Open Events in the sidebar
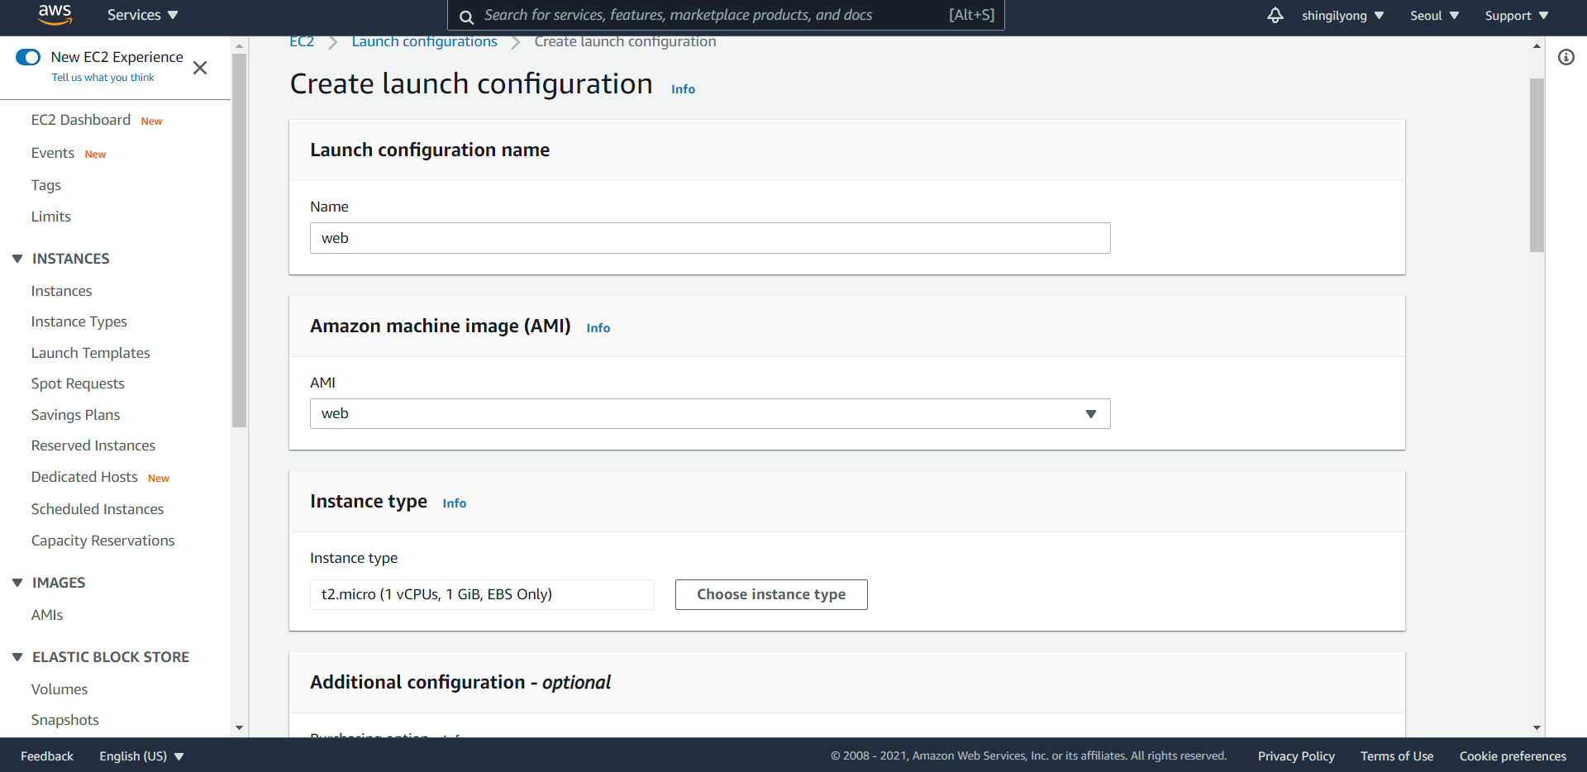Viewport: 1587px width, 772px height. point(53,153)
